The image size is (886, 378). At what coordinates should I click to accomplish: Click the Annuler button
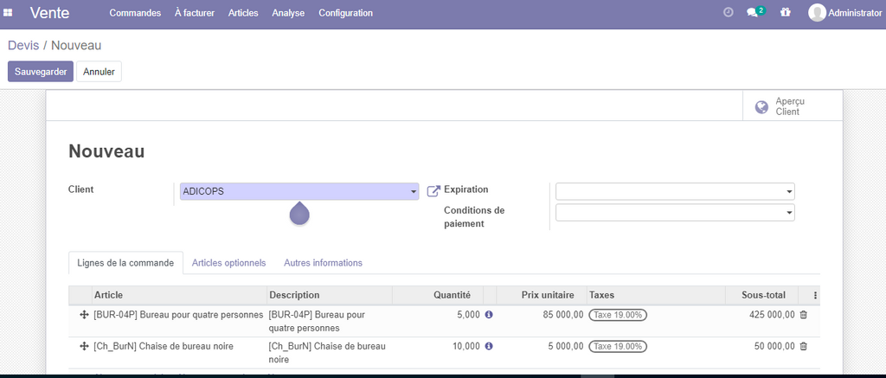99,72
